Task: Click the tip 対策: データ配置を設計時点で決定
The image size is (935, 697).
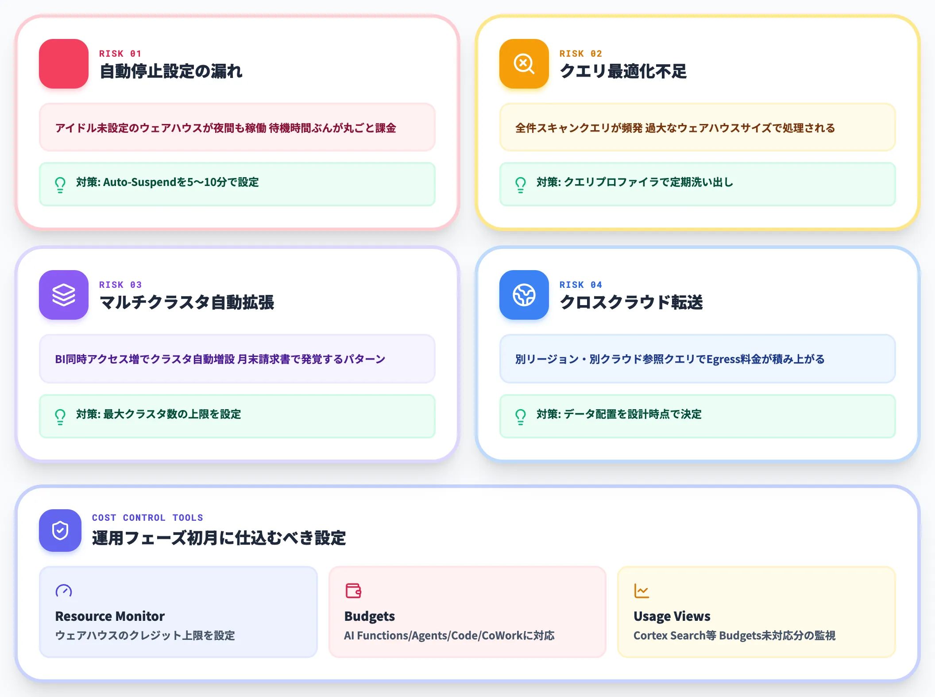Action: [x=619, y=414]
